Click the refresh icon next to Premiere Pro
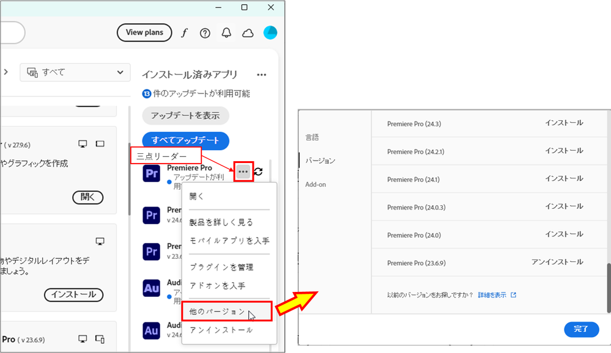 click(259, 172)
